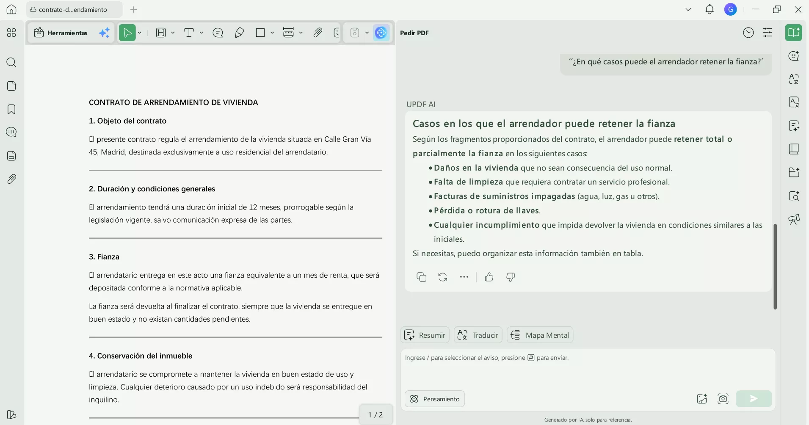Toggle the UPDF AI assistant button in toolbar
Screen dimensions: 809x425
tap(381, 33)
